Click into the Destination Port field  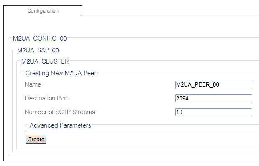coord(214,99)
